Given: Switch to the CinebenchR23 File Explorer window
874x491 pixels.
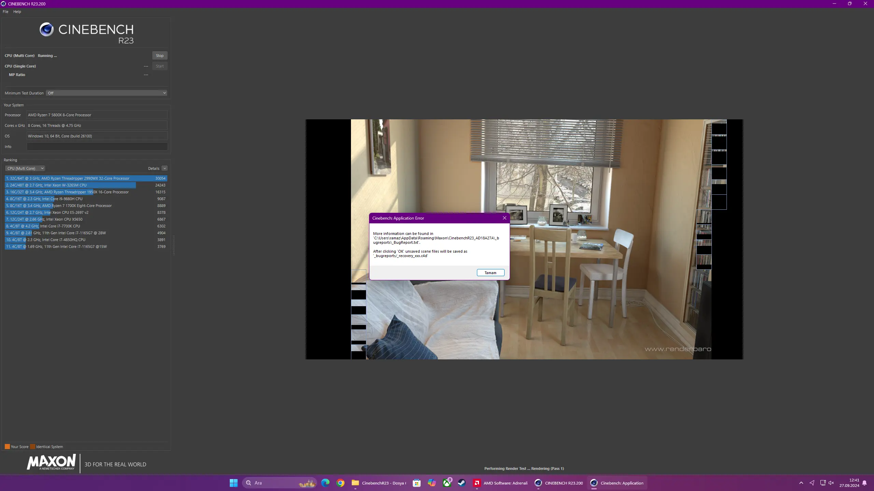Looking at the screenshot, I should pos(379,483).
